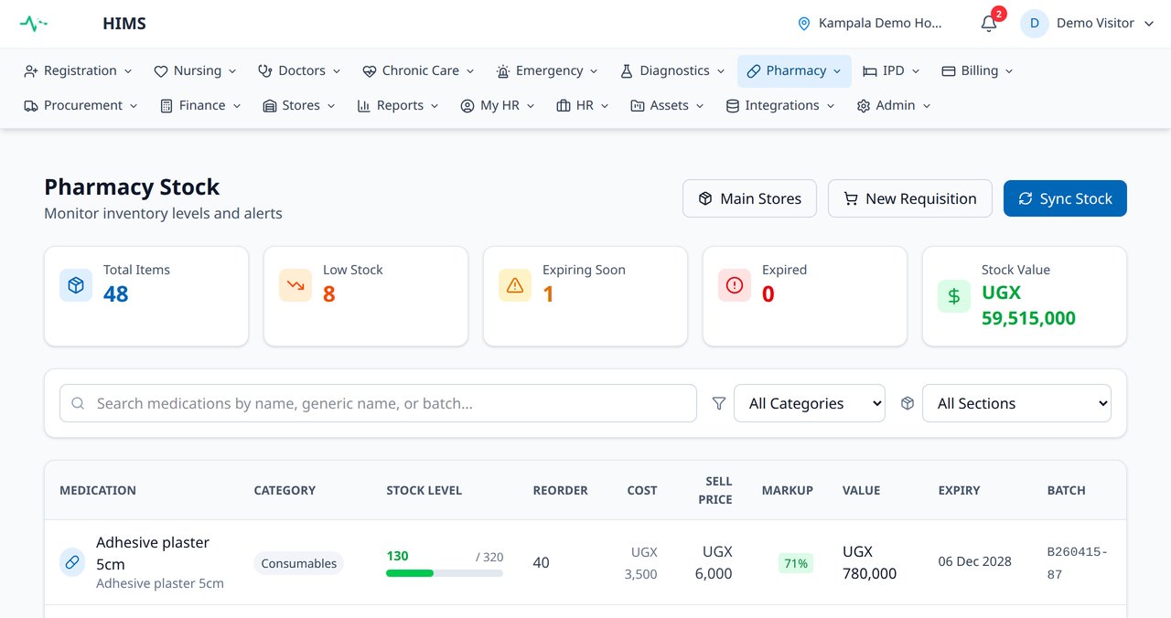
Task: Open the notifications bell
Action: (x=989, y=24)
